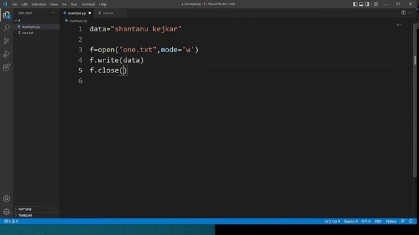Toggle secondary side bar visibility
Screen dimensions: 419x235
click(367, 4)
